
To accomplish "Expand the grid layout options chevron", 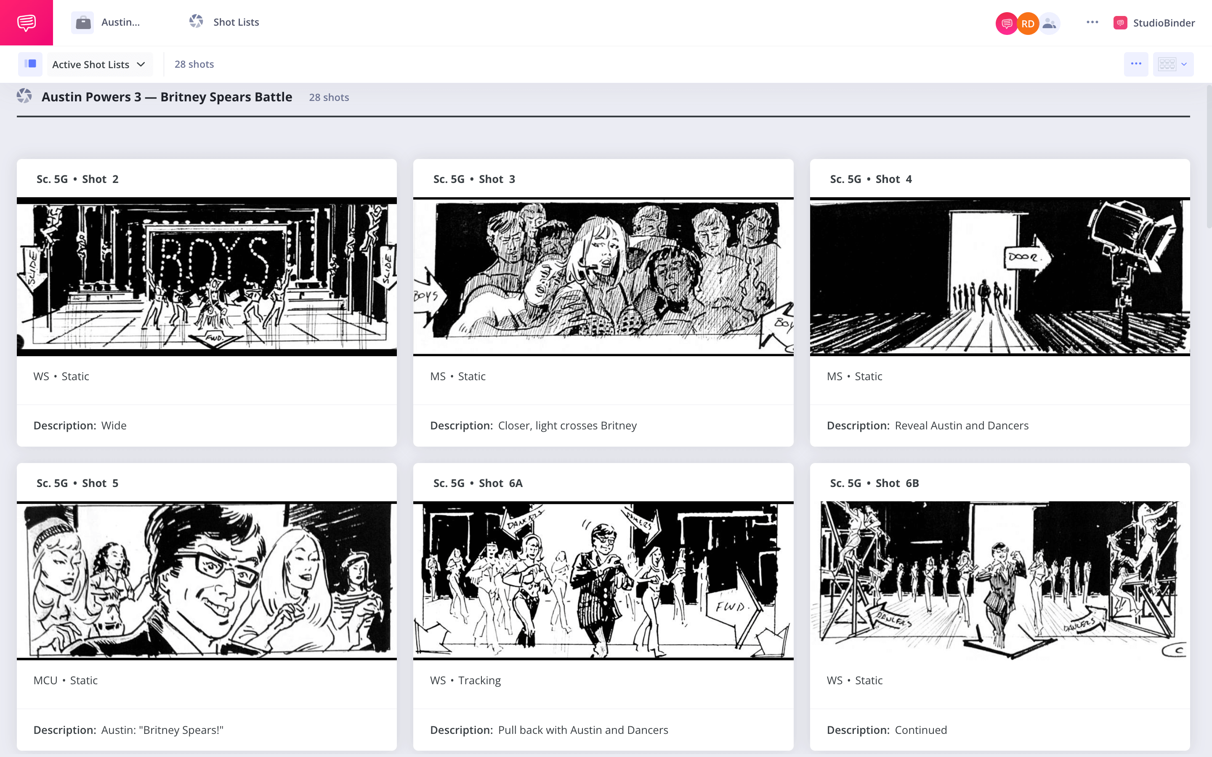I will [x=1184, y=64].
